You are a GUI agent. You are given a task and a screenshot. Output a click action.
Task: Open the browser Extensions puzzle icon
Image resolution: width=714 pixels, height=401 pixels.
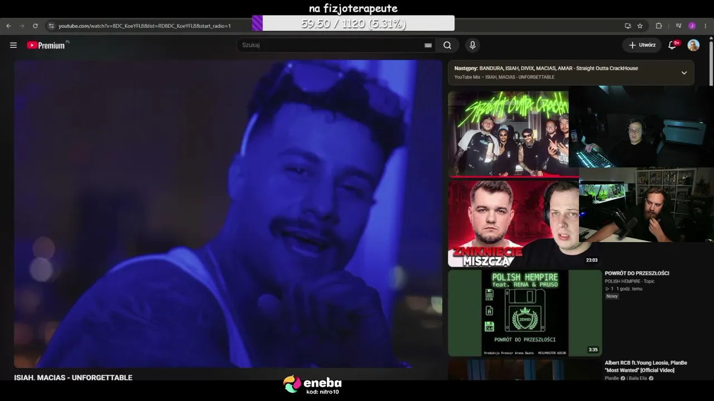click(x=659, y=26)
